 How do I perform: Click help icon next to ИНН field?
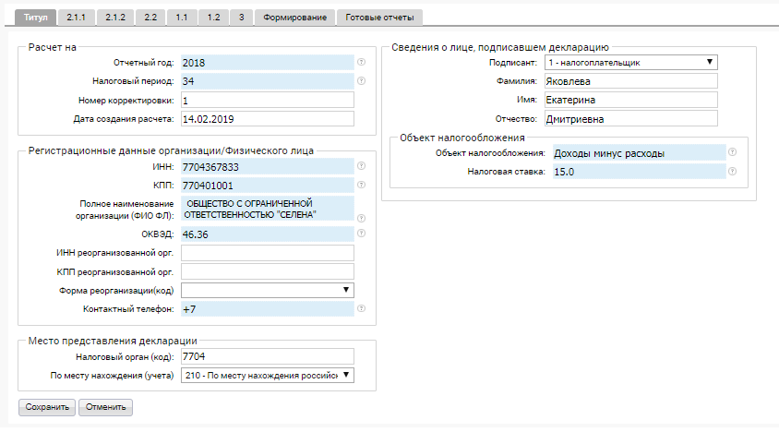362,166
